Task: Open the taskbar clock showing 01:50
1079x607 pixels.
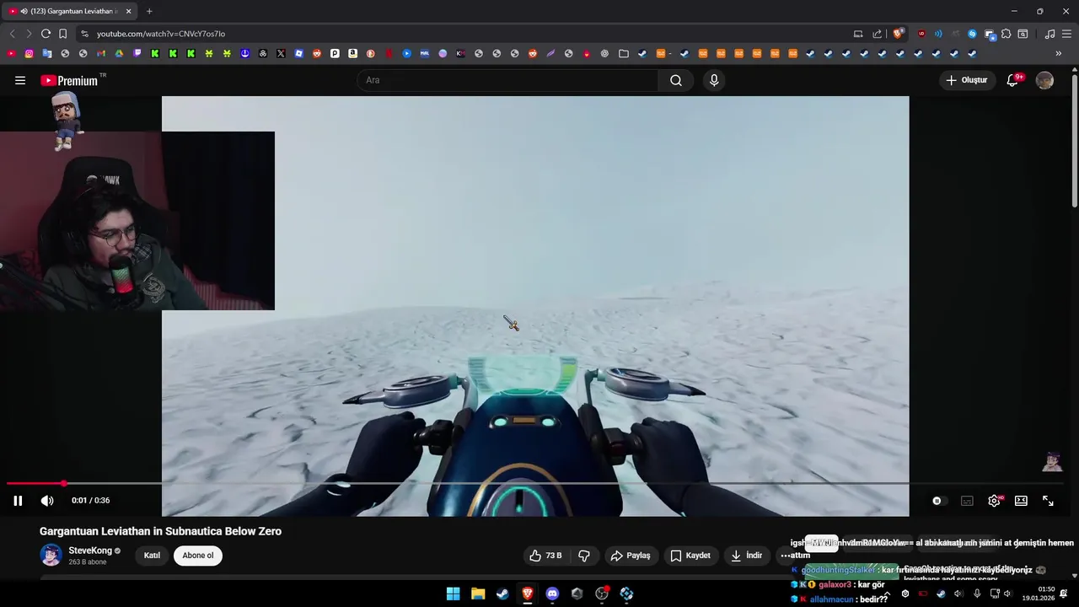Action: pos(1040,594)
